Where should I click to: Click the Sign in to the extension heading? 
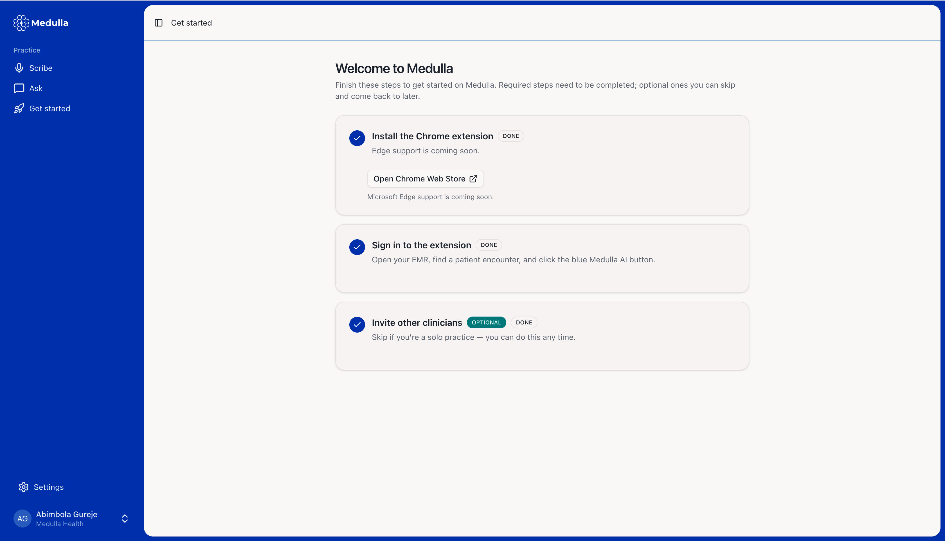[x=422, y=245]
